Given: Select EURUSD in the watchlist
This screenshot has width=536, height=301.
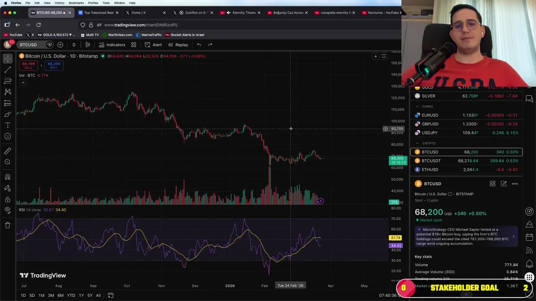Looking at the screenshot, I should 466,115.
